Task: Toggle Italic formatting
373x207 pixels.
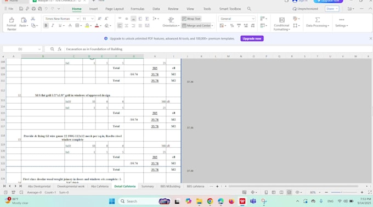Action: 53,25
